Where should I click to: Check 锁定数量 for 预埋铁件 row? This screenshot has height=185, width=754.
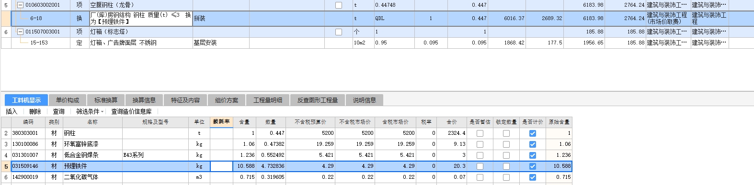tap(506, 166)
